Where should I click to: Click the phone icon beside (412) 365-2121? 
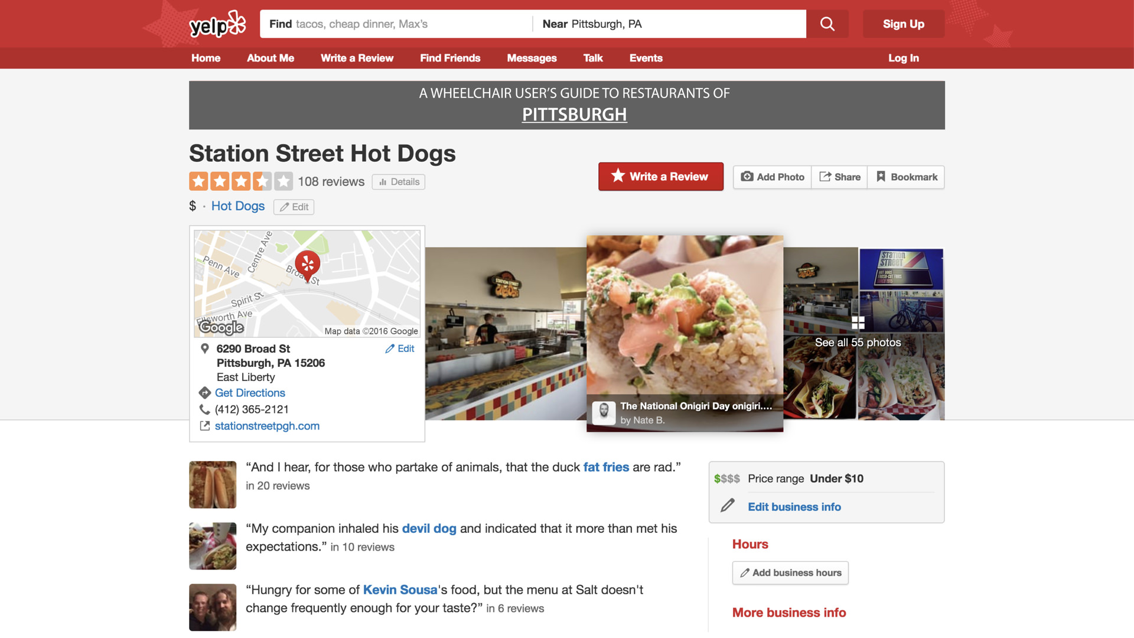[x=205, y=409]
